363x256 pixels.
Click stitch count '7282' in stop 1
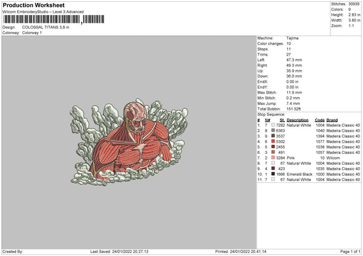tap(280, 125)
